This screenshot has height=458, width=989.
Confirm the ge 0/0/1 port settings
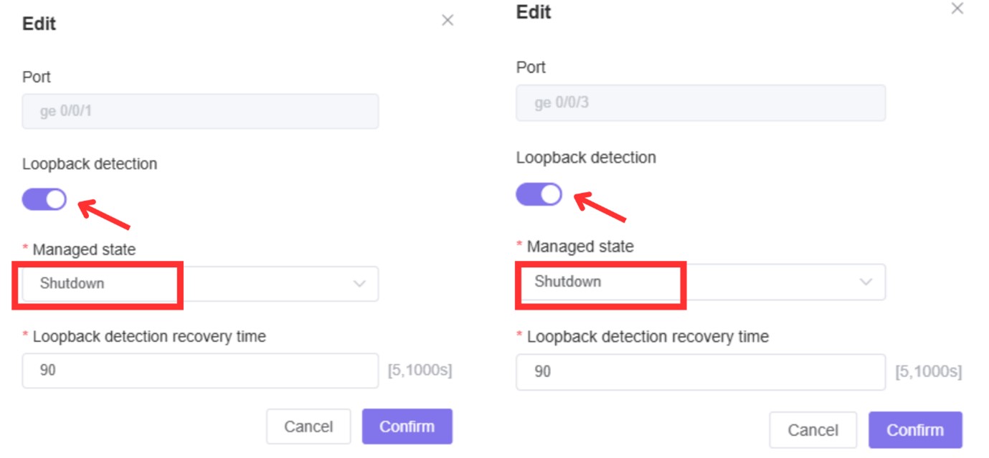(407, 426)
